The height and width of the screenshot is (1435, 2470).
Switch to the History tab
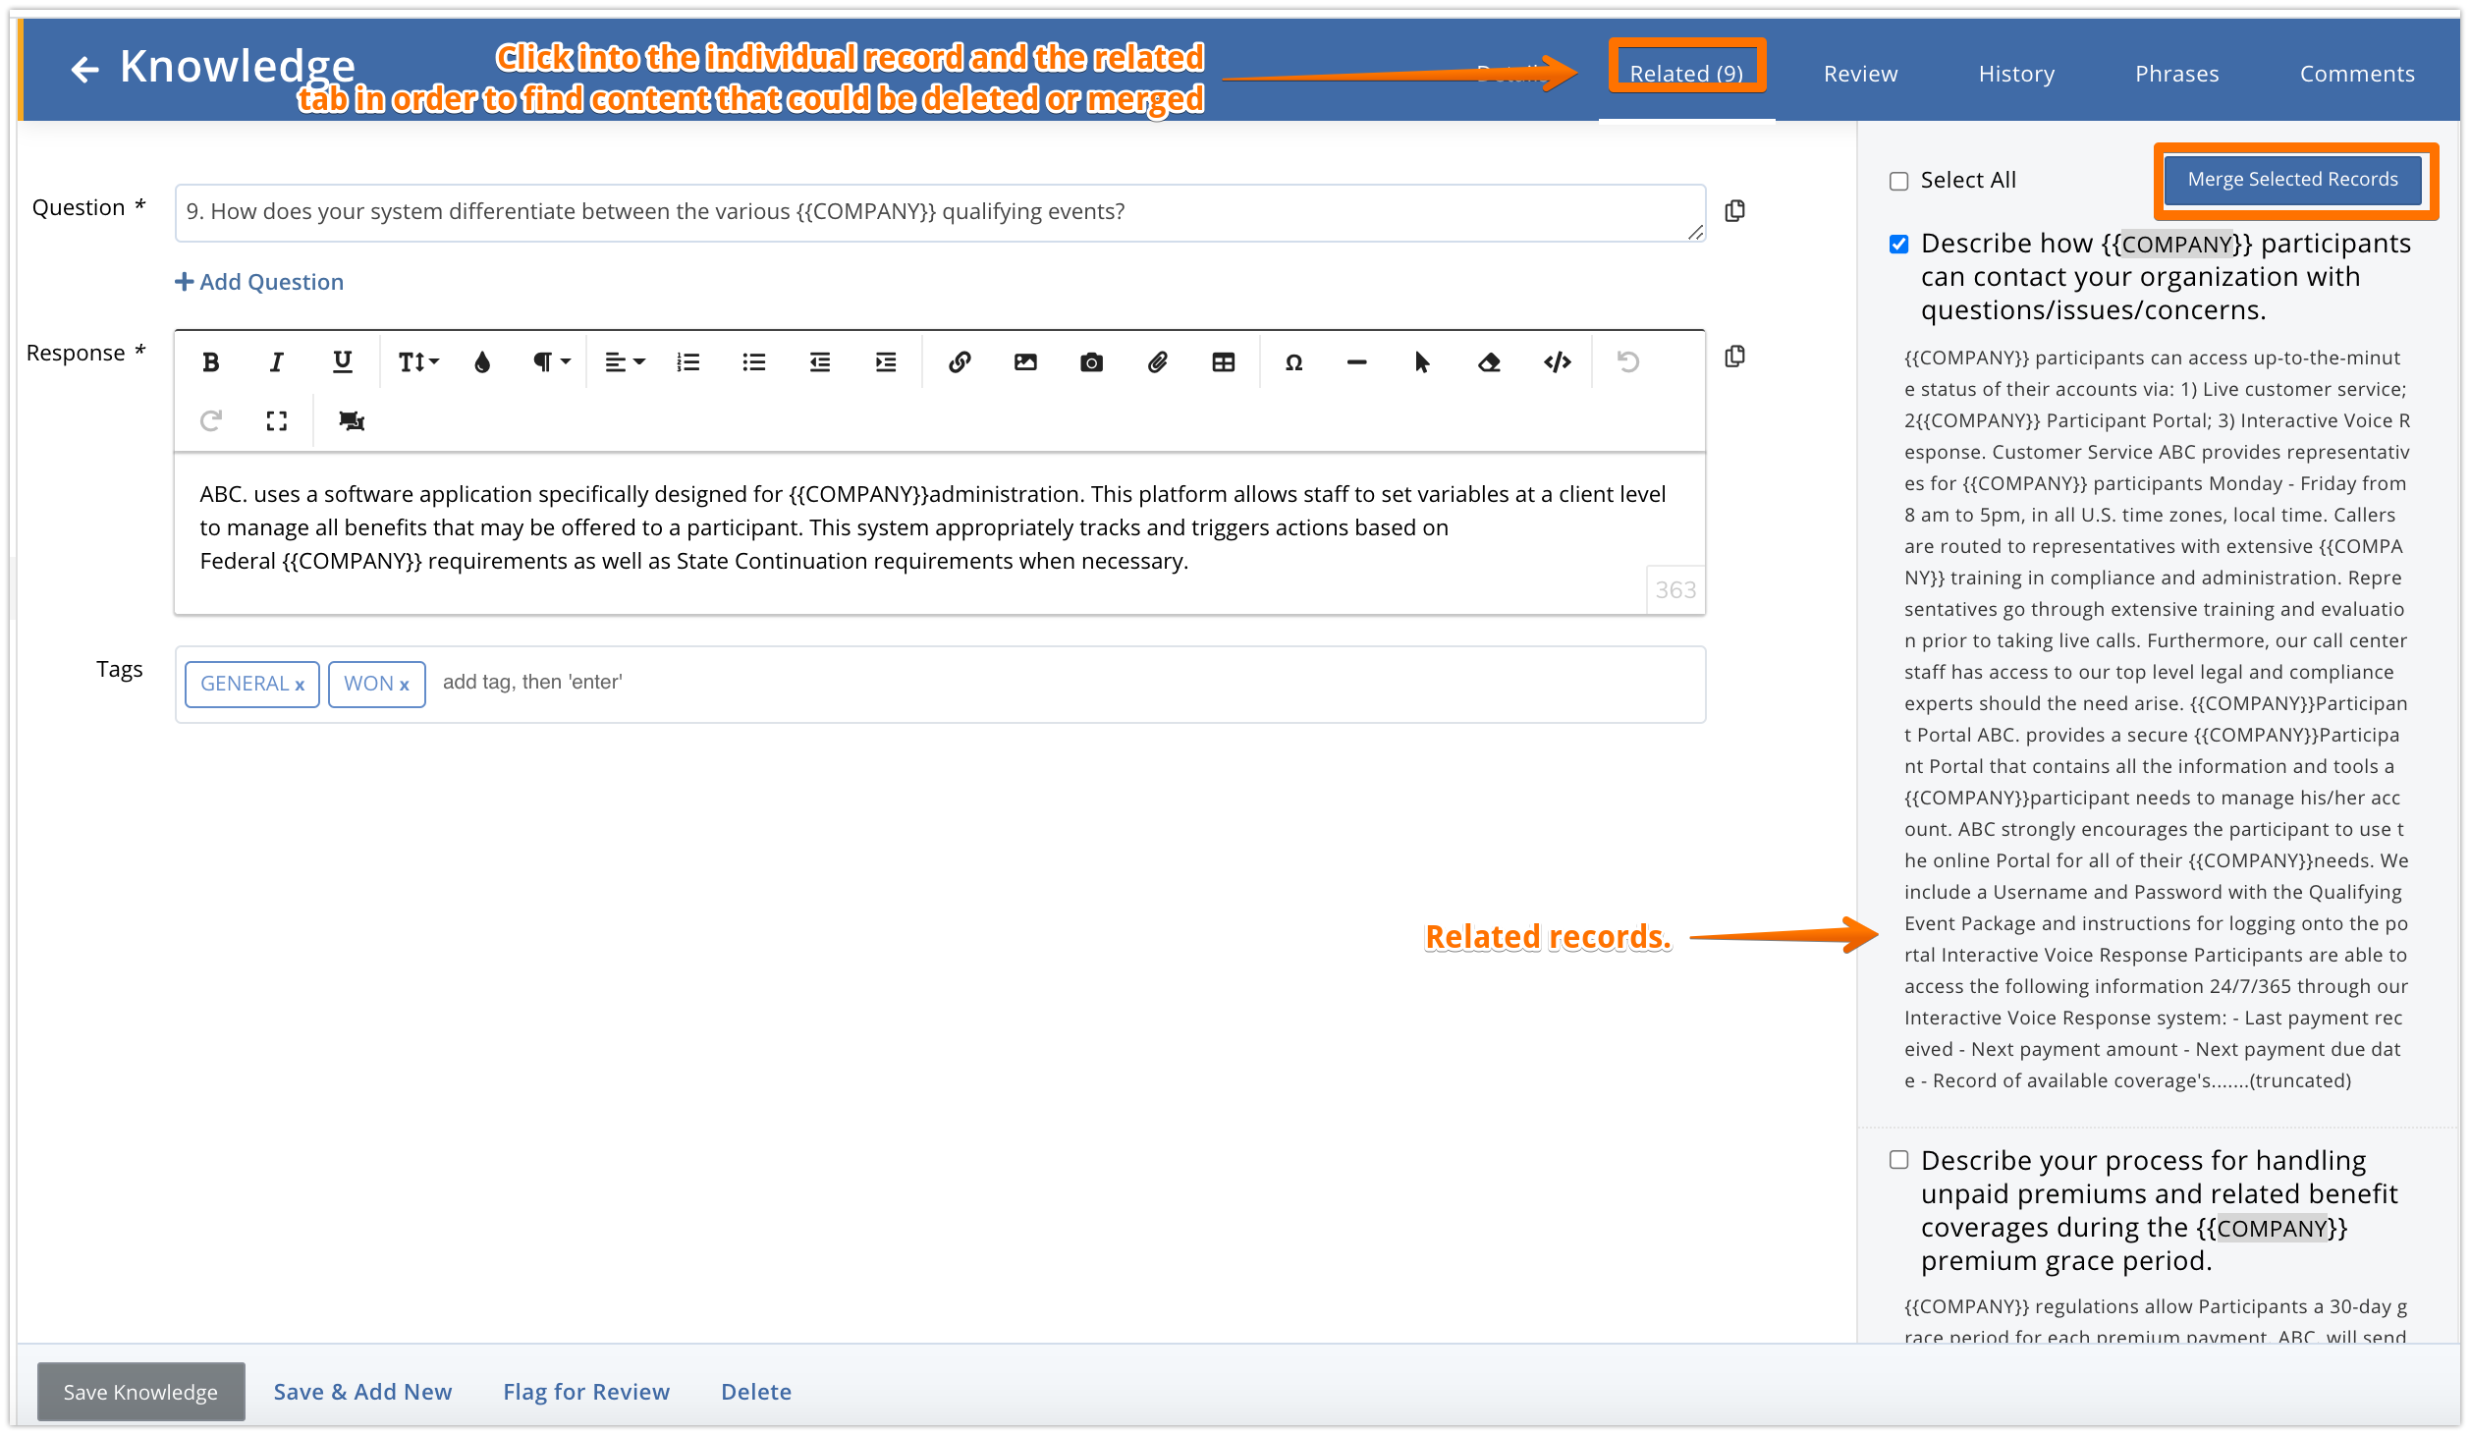[x=2016, y=74]
